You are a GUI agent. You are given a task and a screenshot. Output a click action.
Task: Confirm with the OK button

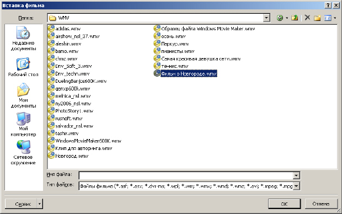click(284, 204)
